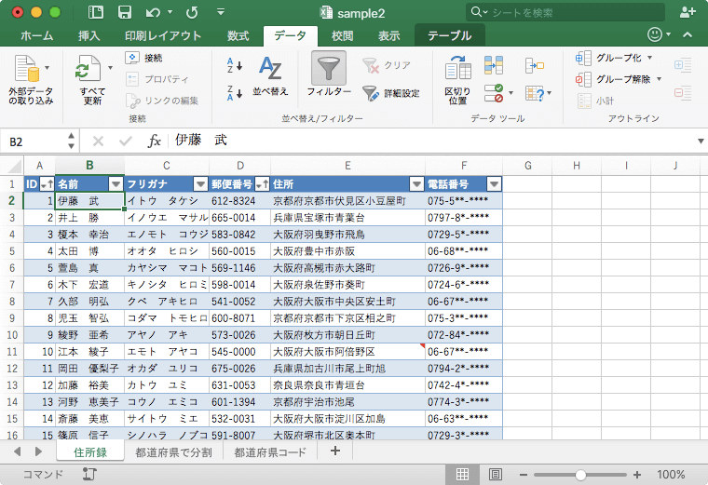The image size is (708, 485).
Task: Add a new sheet with plus
Action: point(335,451)
